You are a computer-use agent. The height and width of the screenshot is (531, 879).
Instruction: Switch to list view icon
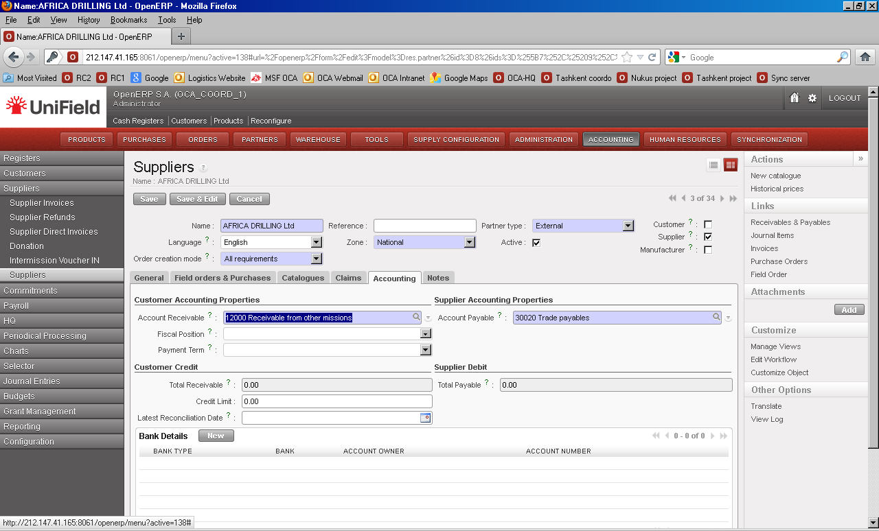coord(714,165)
